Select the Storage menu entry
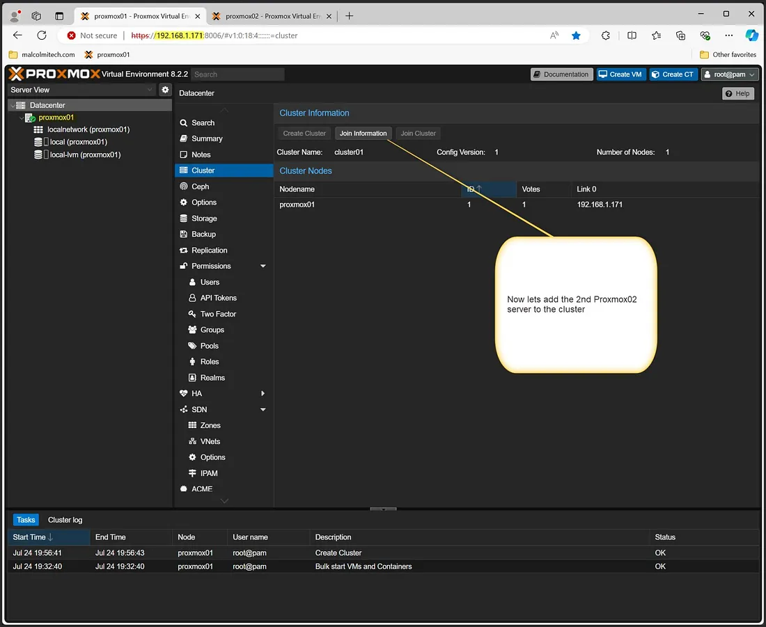Screen dimensions: 766x627 (204, 219)
